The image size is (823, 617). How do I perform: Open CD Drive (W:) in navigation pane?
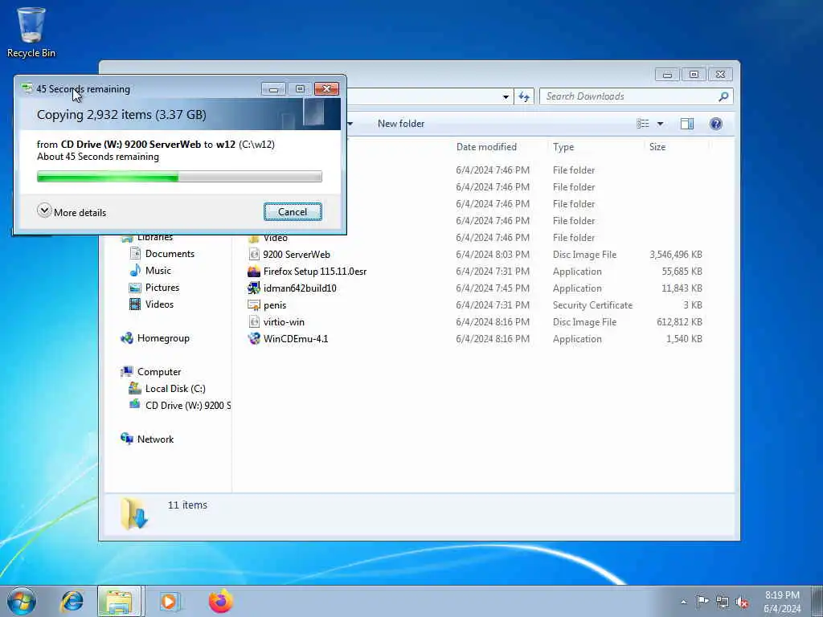click(187, 405)
